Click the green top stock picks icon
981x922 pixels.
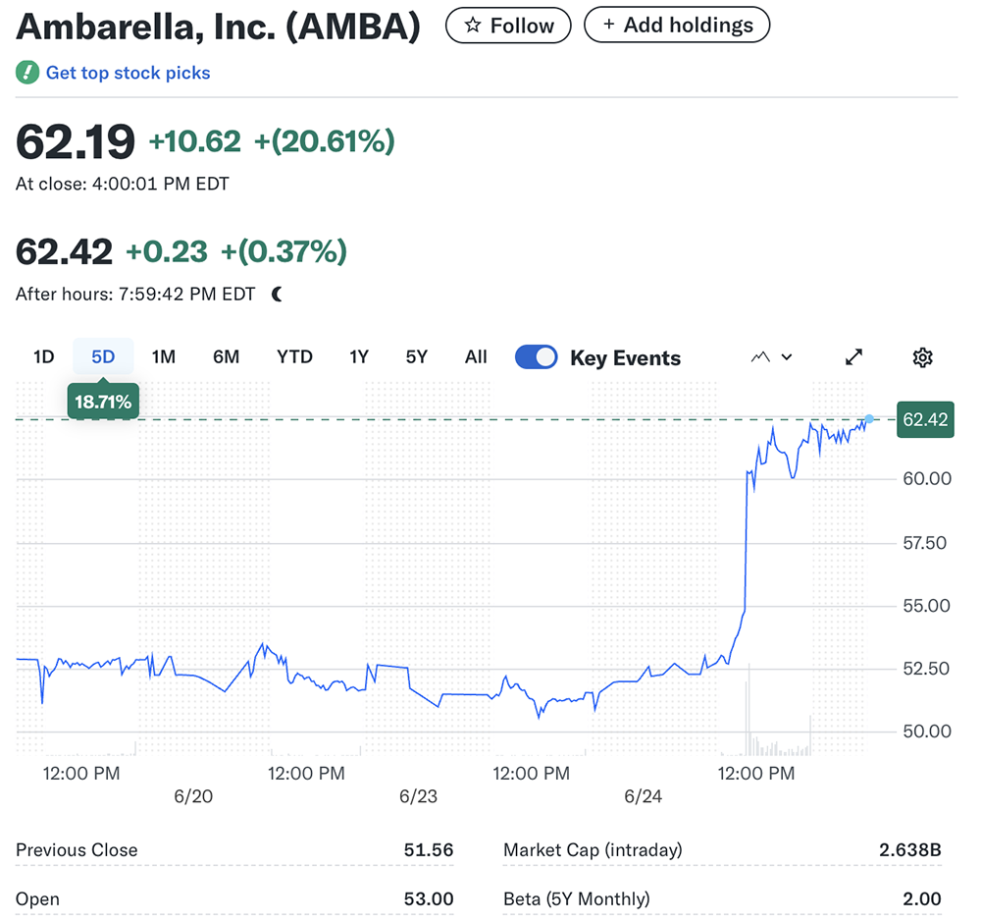(27, 73)
